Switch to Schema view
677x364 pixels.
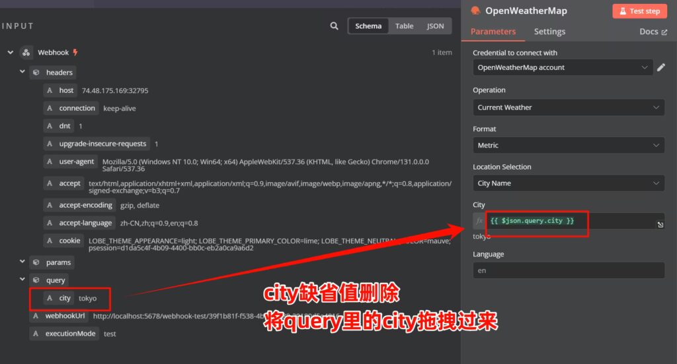(368, 26)
